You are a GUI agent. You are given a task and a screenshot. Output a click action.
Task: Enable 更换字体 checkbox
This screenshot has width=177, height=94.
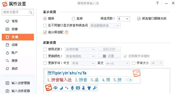coord(45,63)
